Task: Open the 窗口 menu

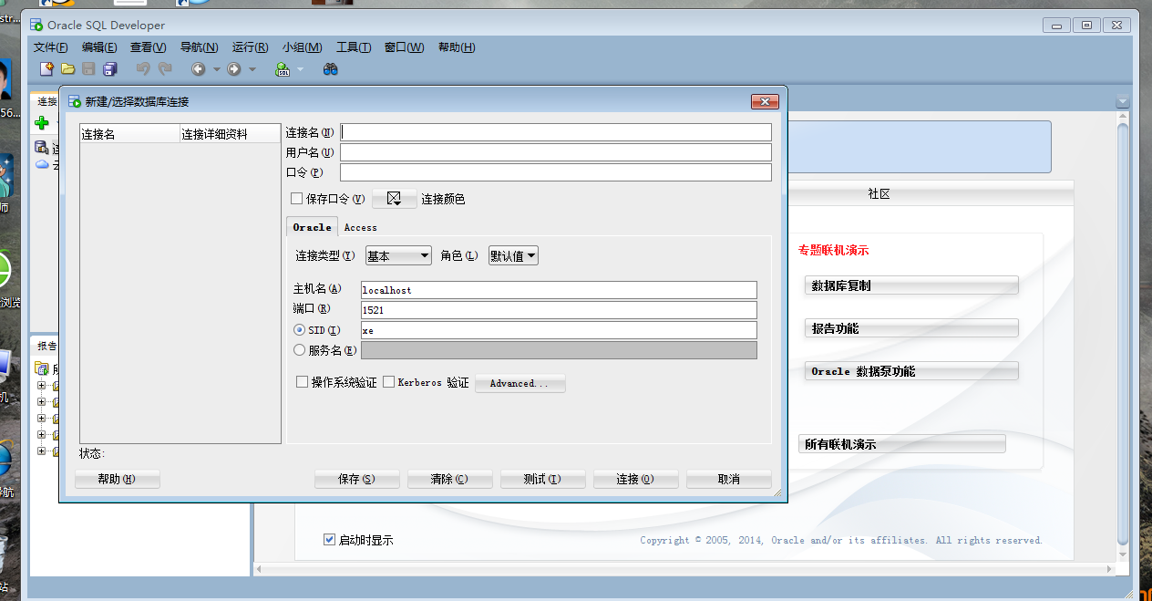Action: coord(404,47)
